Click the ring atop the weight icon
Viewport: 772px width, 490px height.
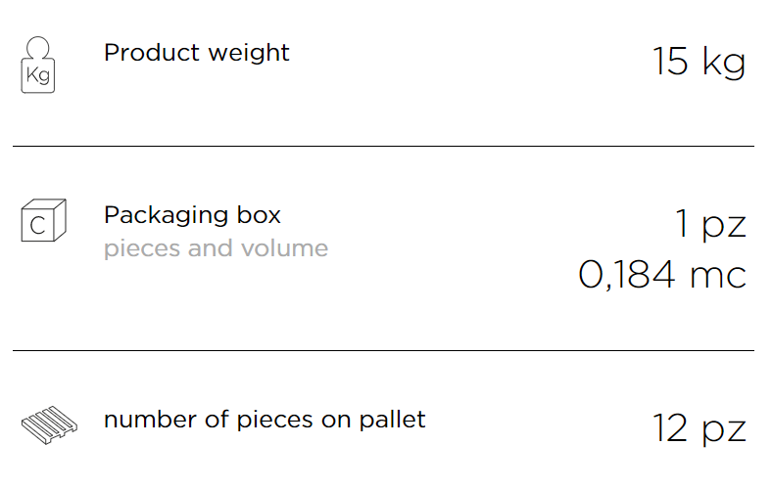(x=38, y=47)
